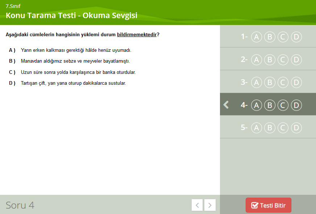Click the '7.Sınıf' label
The height and width of the screenshot is (214, 316).
coord(13,6)
